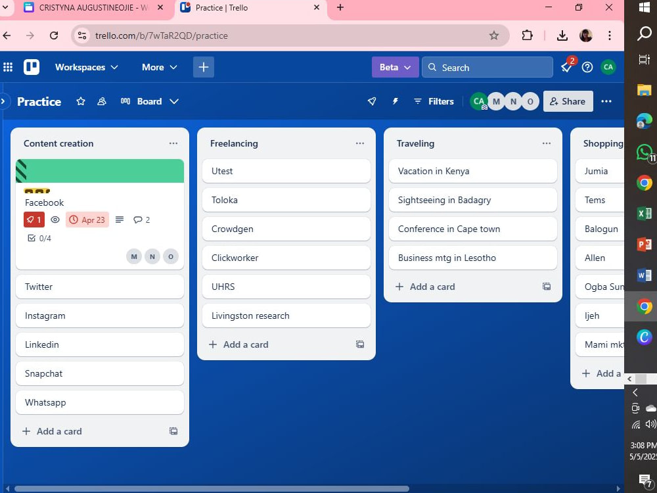Screen dimensions: 657x493
Task: Open the Livingston research card
Action: pyautogui.click(x=286, y=316)
